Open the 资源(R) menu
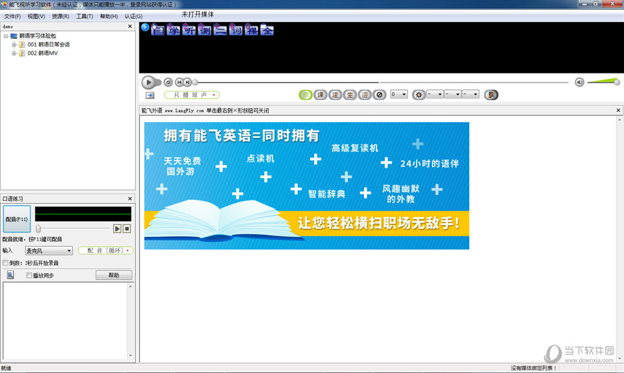Screen dimensions: 624x373 [60, 17]
